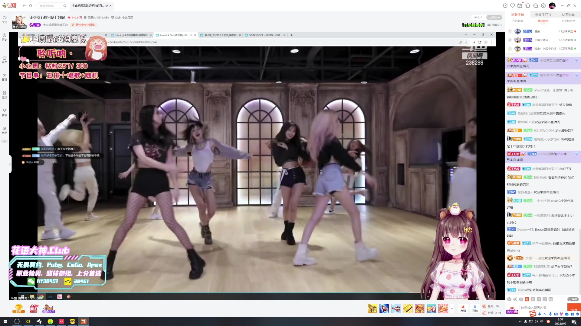Click the chat input 这里输入聊天内容
The width and height of the screenshot is (581, 326).
coord(543,308)
